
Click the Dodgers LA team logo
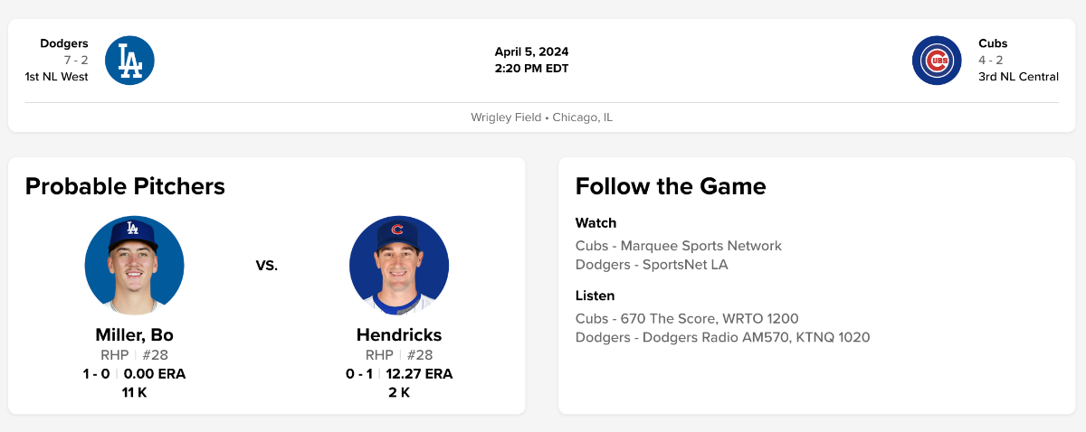coord(129,61)
